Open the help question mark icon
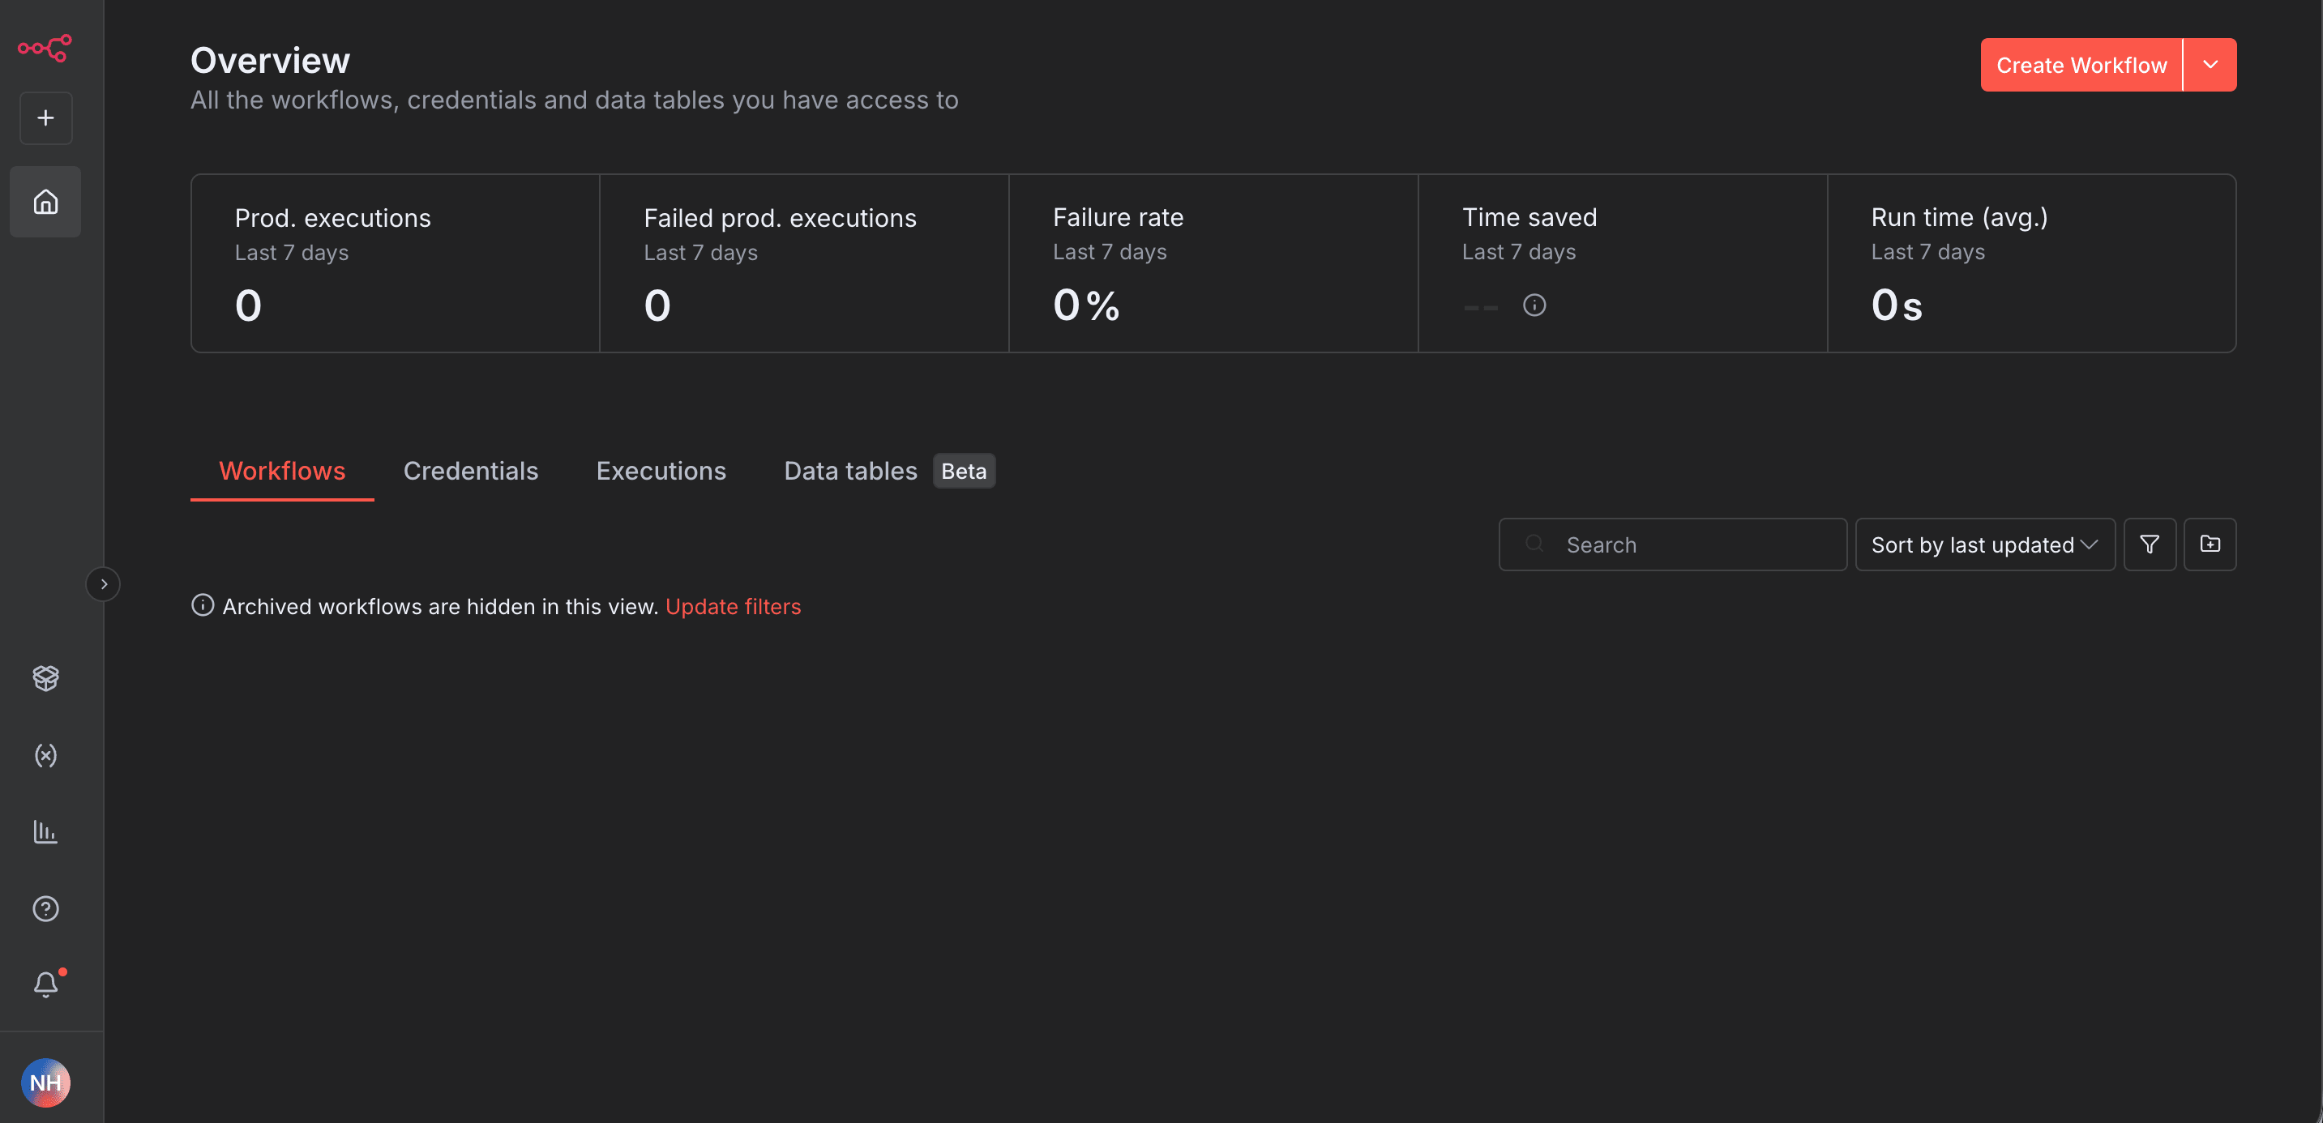2323x1123 pixels. coord(46,908)
